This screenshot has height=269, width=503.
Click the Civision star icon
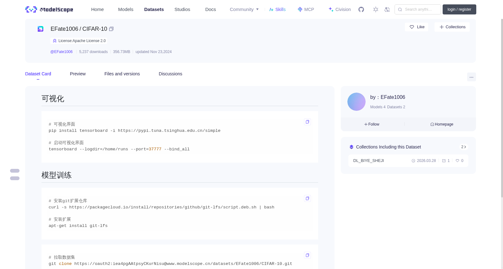click(x=331, y=9)
